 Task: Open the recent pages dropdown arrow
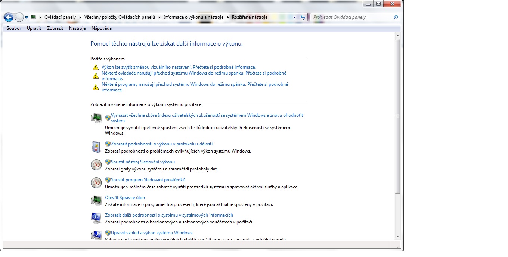tap(27, 18)
